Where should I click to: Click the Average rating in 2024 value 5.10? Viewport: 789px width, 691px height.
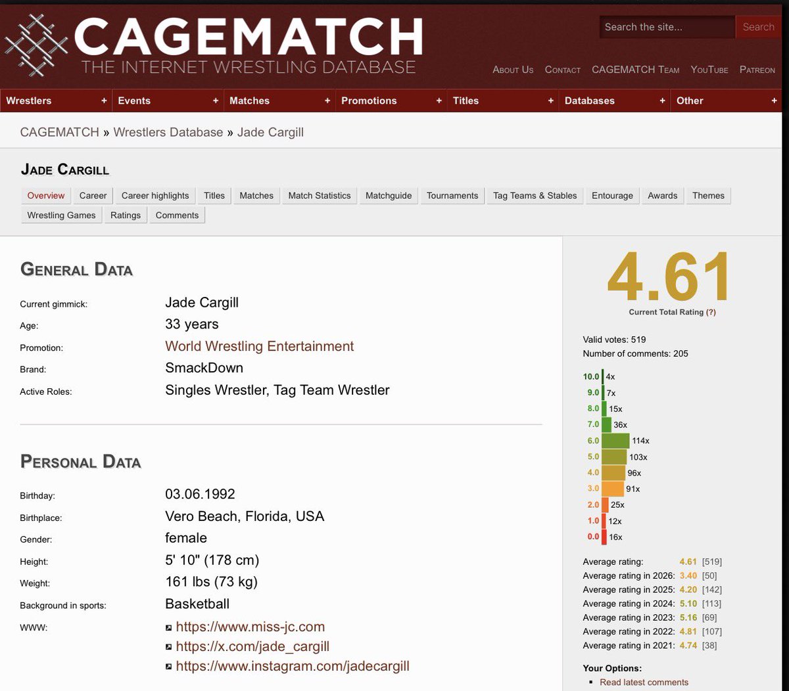coord(689,604)
